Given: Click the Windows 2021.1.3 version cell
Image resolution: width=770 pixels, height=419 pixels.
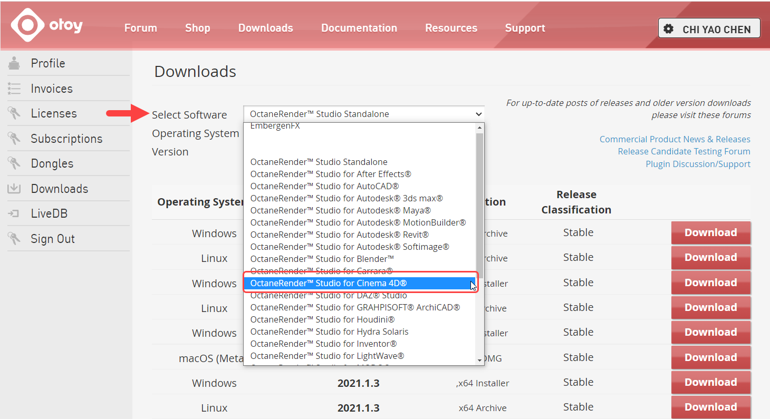Looking at the screenshot, I should click(x=359, y=383).
